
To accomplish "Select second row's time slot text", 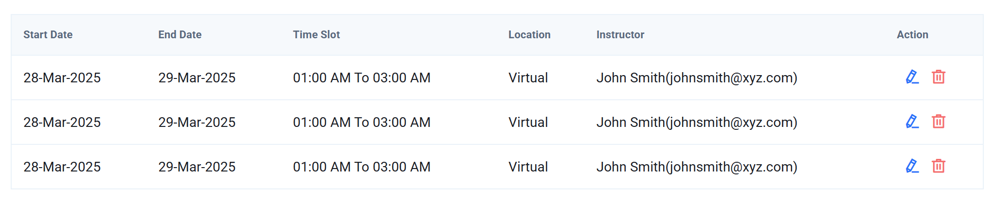I will (x=361, y=122).
